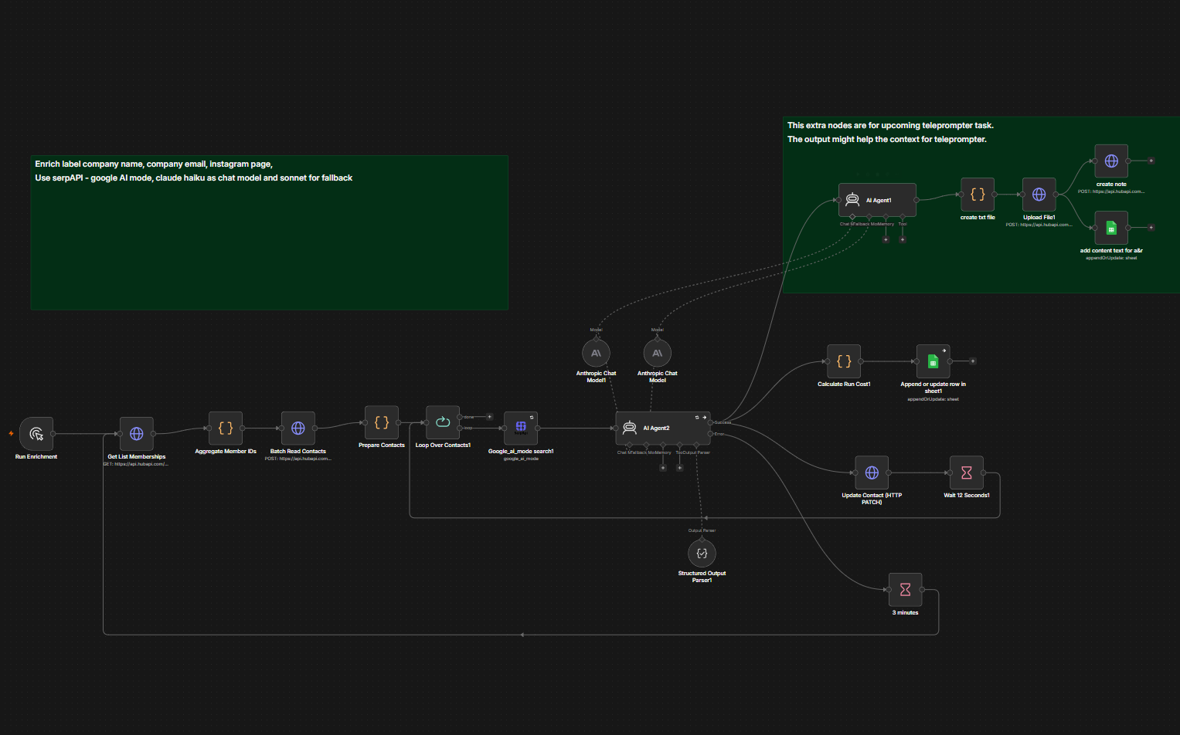Screen dimensions: 1180x735
Task: Click the 3 minutes node output connector
Action: (x=923, y=590)
